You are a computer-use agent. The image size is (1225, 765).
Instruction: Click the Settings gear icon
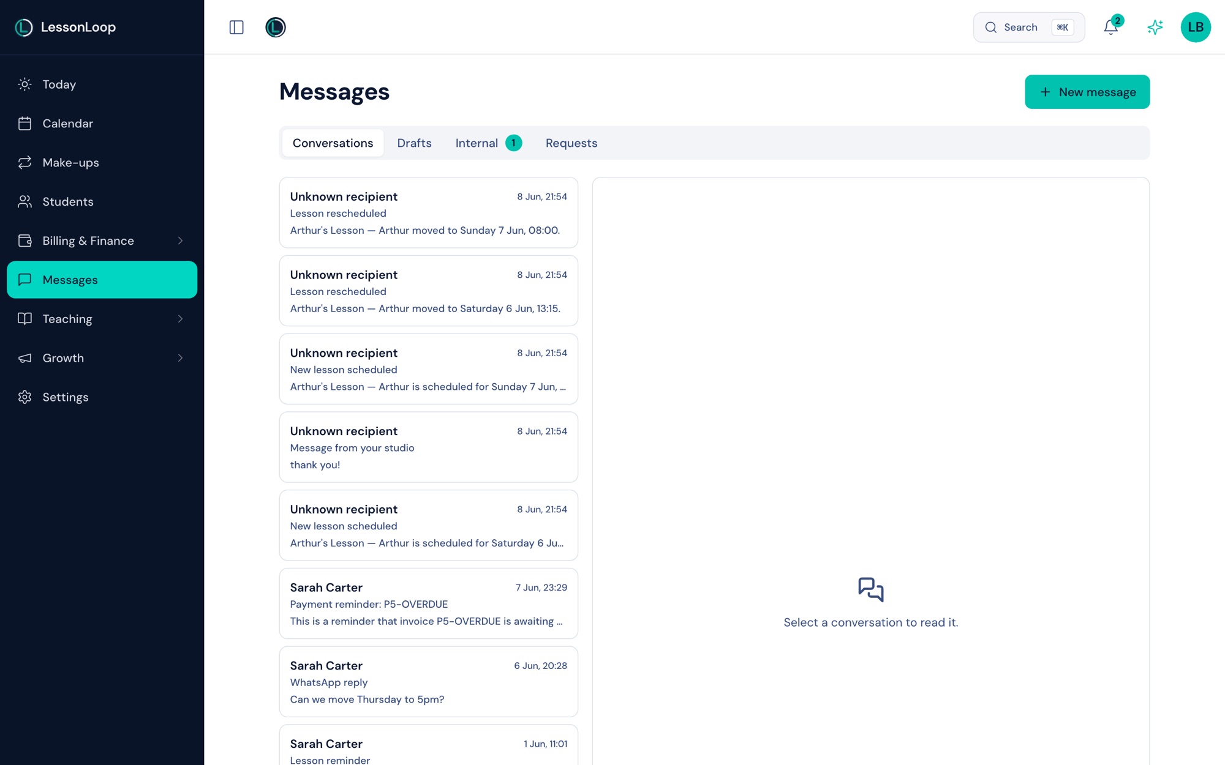point(24,397)
